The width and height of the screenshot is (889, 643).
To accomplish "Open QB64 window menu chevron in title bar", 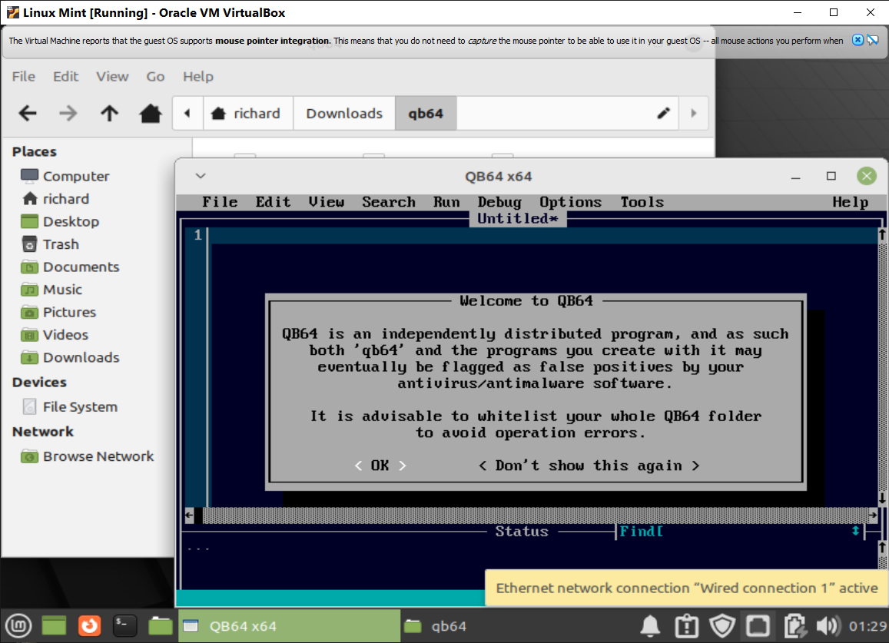I will click(200, 176).
